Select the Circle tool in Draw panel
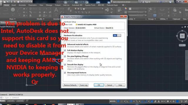 (13, 10)
